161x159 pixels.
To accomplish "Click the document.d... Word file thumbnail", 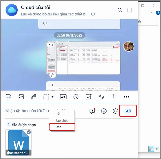I will pyautogui.click(x=19, y=143).
